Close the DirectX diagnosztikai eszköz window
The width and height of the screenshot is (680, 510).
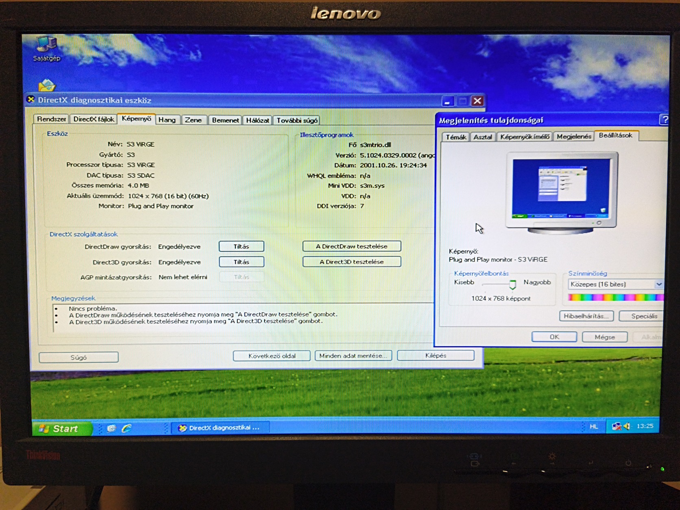coord(477,101)
